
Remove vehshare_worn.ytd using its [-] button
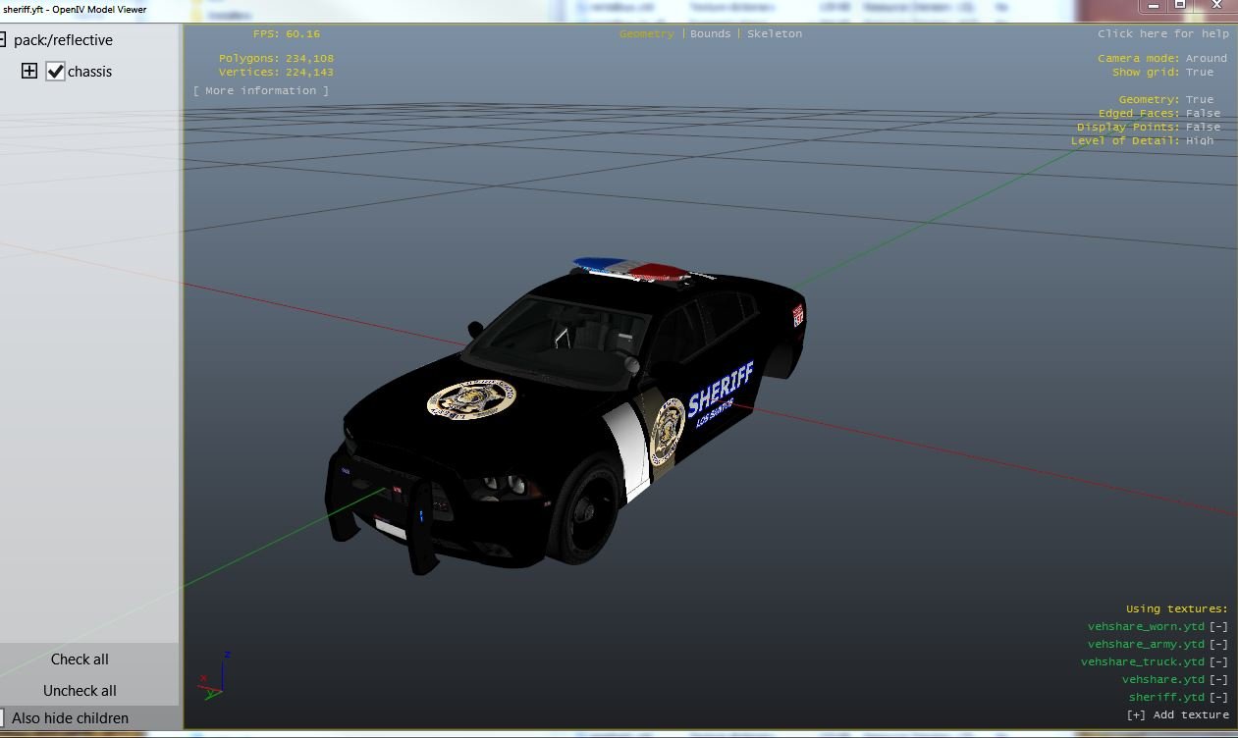click(1218, 626)
